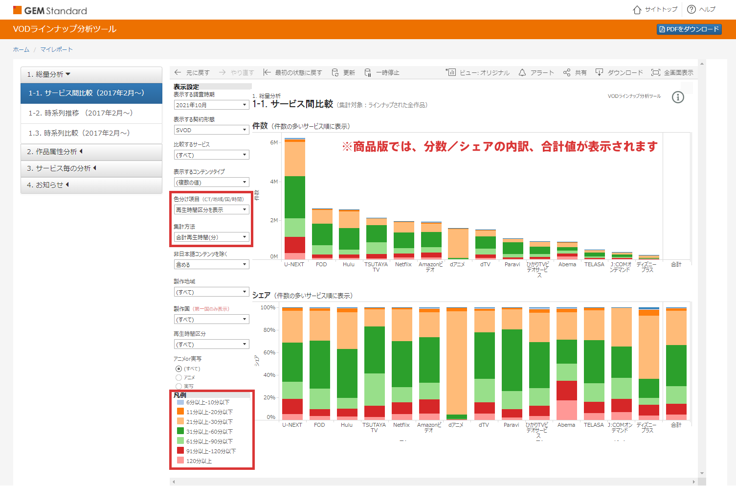Click the 21分以上-30分以下 legend swatch
This screenshot has width=736, height=486.
(180, 421)
